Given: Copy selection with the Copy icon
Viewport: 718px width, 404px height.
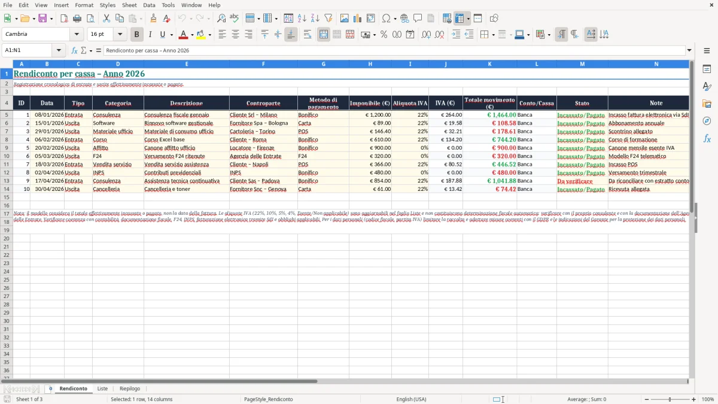Looking at the screenshot, I should pos(120,19).
